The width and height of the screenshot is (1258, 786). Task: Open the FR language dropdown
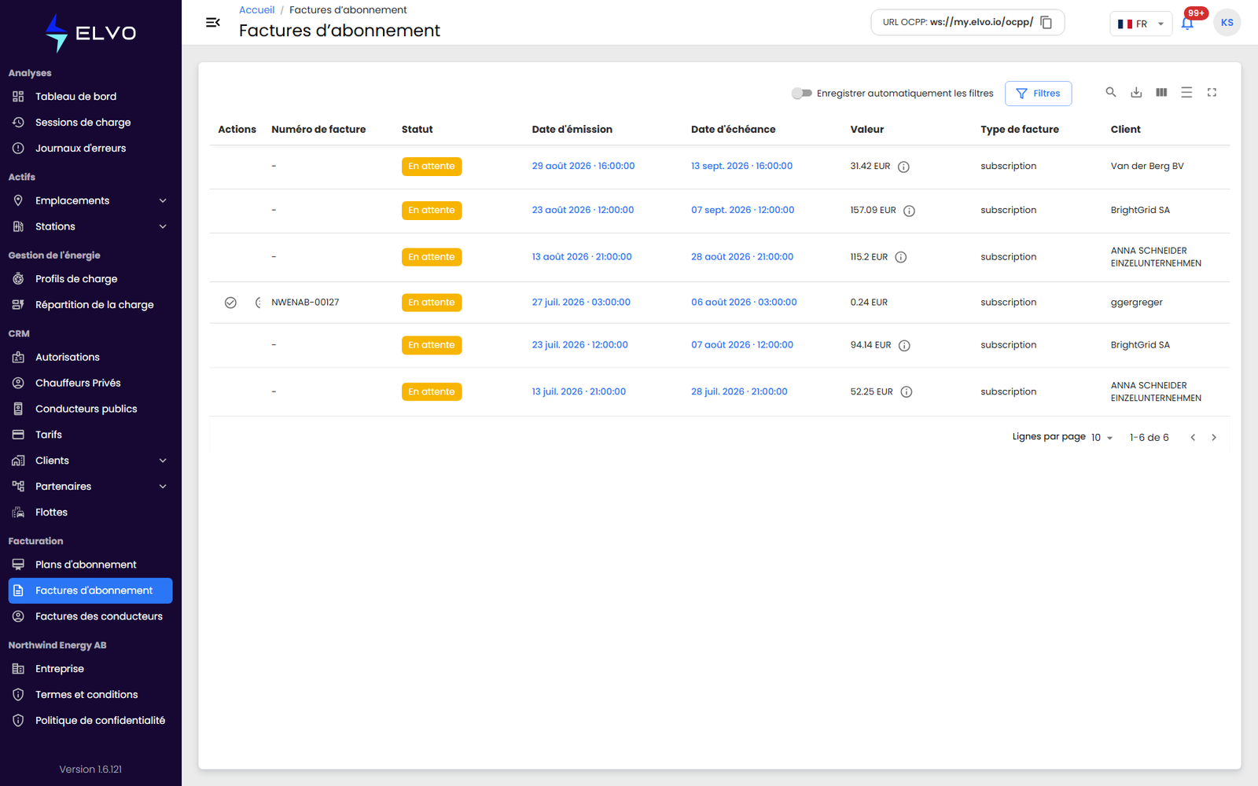coord(1141,24)
